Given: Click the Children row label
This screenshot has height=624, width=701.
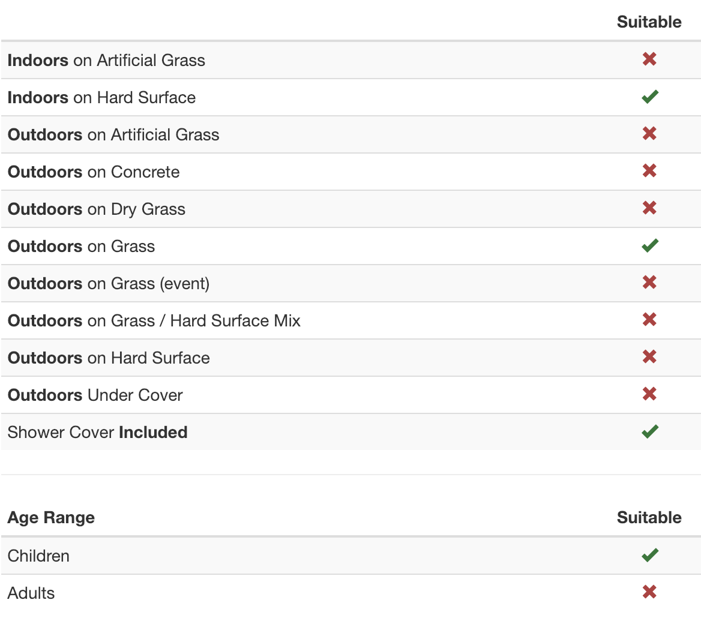Looking at the screenshot, I should click(38, 556).
